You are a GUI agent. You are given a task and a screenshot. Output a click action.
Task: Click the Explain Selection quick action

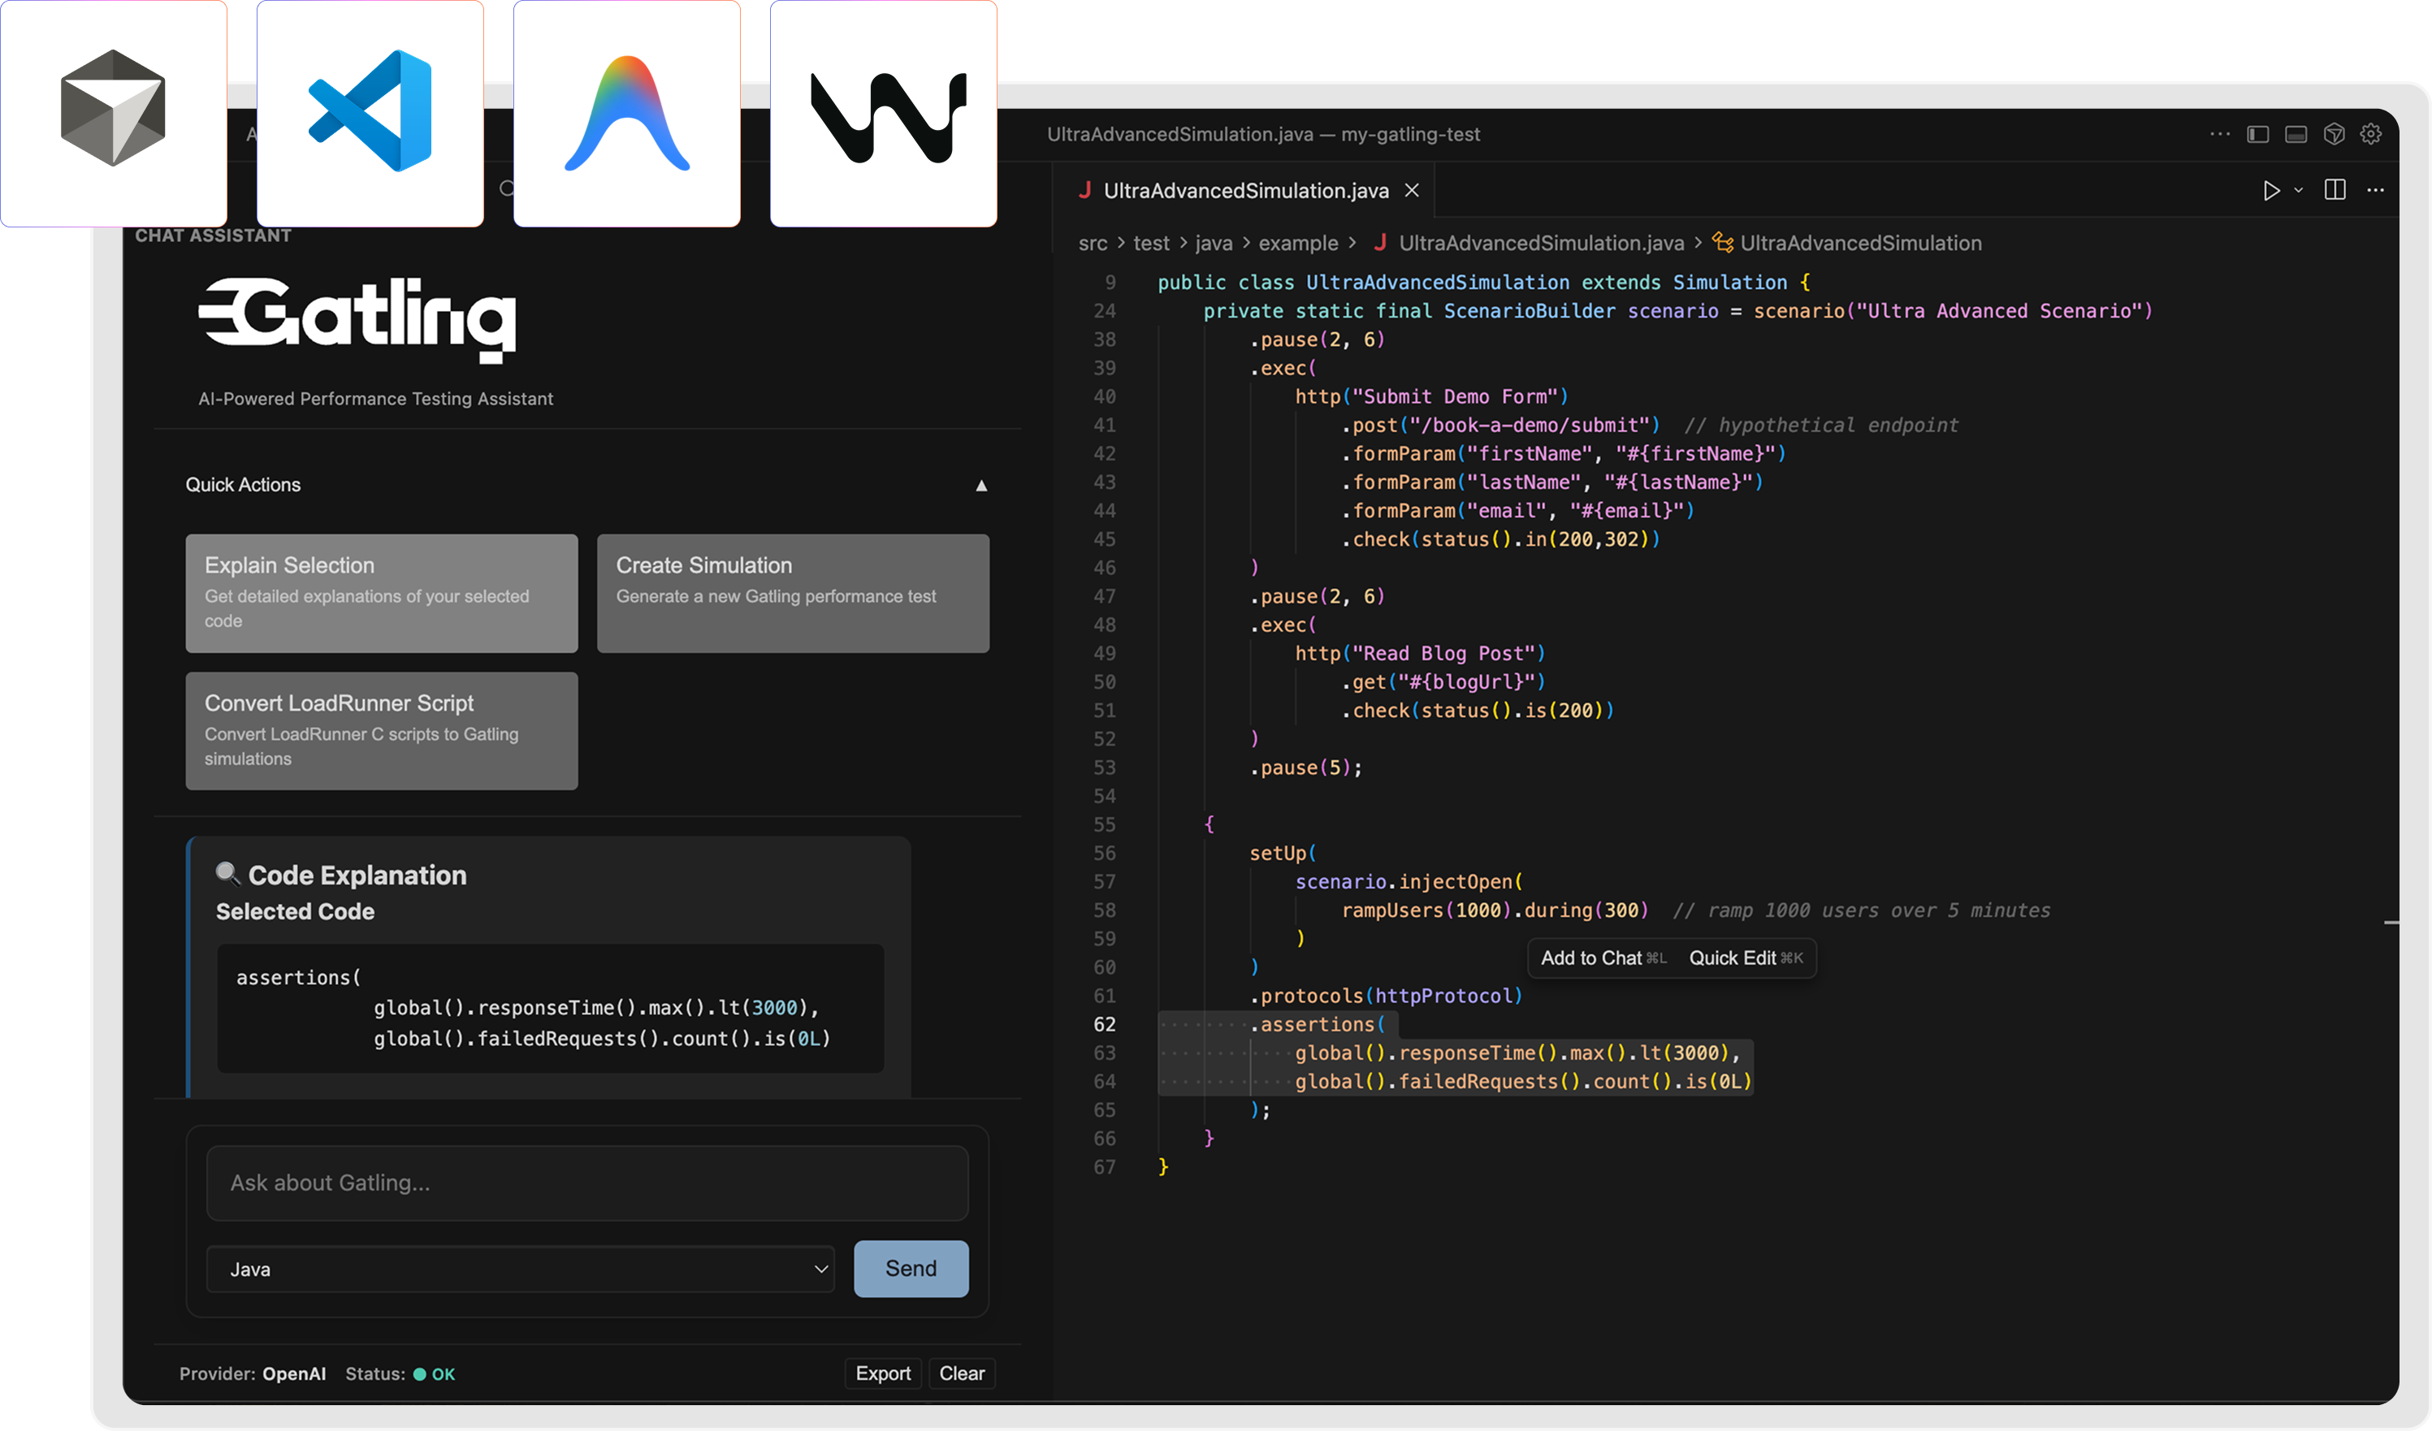pos(381,593)
